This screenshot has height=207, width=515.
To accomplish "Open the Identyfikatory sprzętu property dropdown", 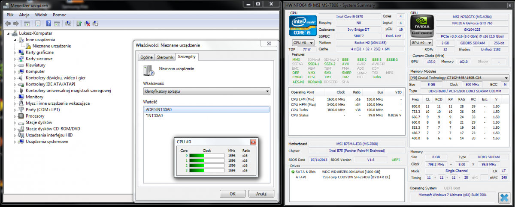I will tap(206, 91).
